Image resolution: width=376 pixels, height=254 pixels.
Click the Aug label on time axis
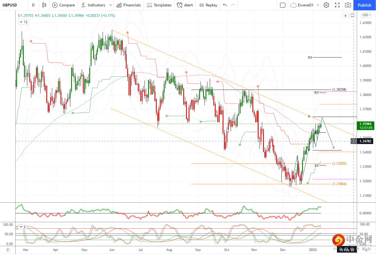(169, 250)
